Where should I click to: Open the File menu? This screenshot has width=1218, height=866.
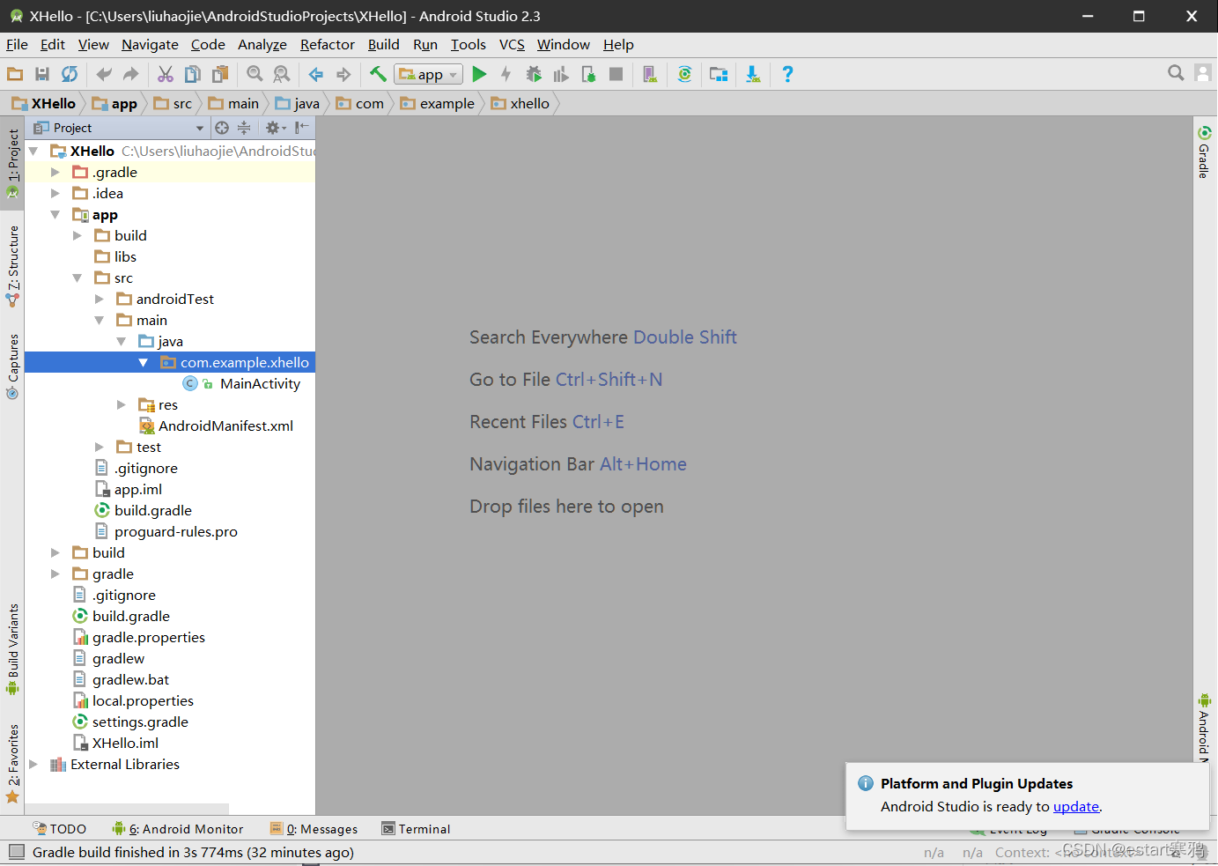click(17, 44)
